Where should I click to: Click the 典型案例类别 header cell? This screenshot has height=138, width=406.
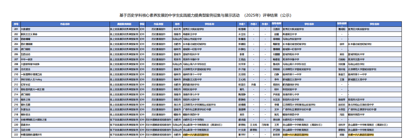(x=124, y=24)
